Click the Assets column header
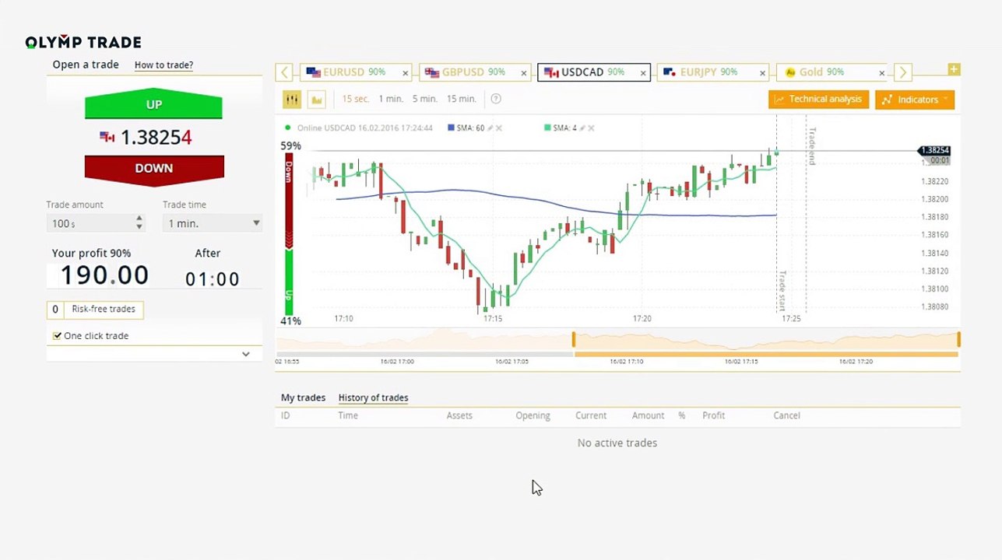The height and width of the screenshot is (560, 1002). coord(459,415)
